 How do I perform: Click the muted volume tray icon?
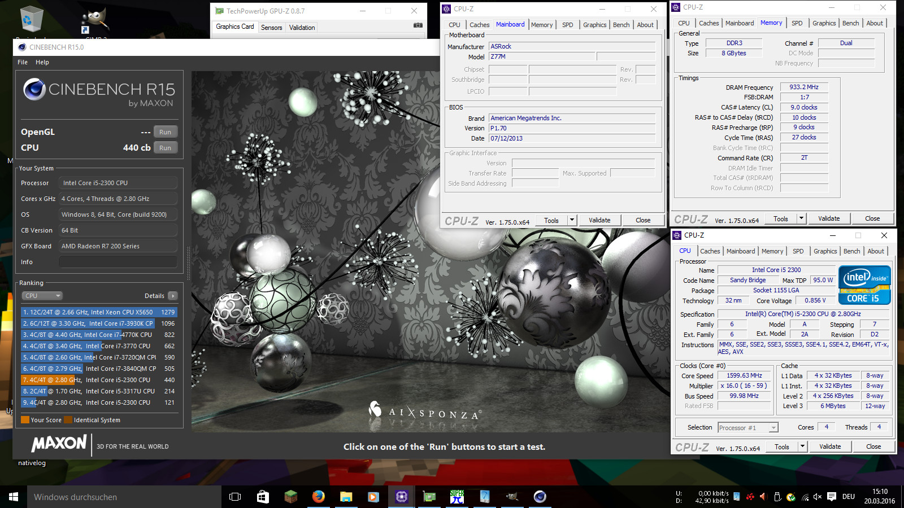click(x=817, y=497)
